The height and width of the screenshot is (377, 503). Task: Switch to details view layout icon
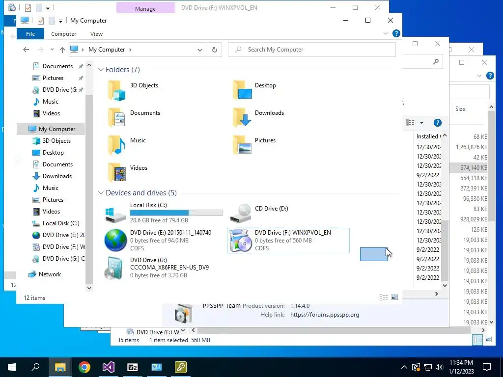(x=384, y=297)
